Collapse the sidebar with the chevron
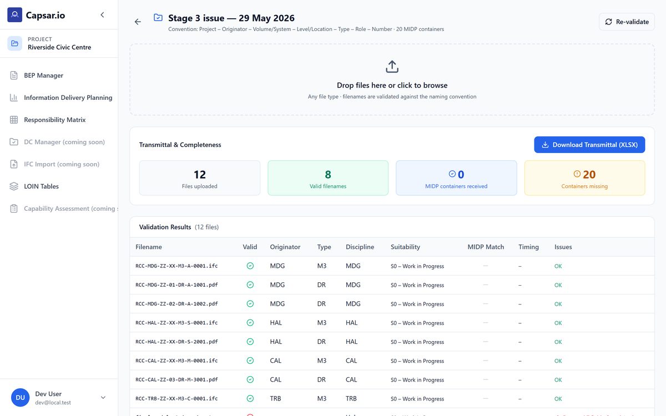Image resolution: width=666 pixels, height=416 pixels. tap(102, 15)
